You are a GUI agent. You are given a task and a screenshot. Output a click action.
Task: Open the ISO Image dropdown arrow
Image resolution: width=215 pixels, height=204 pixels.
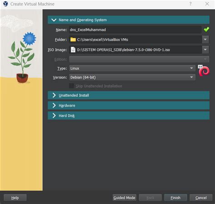tap(205, 49)
